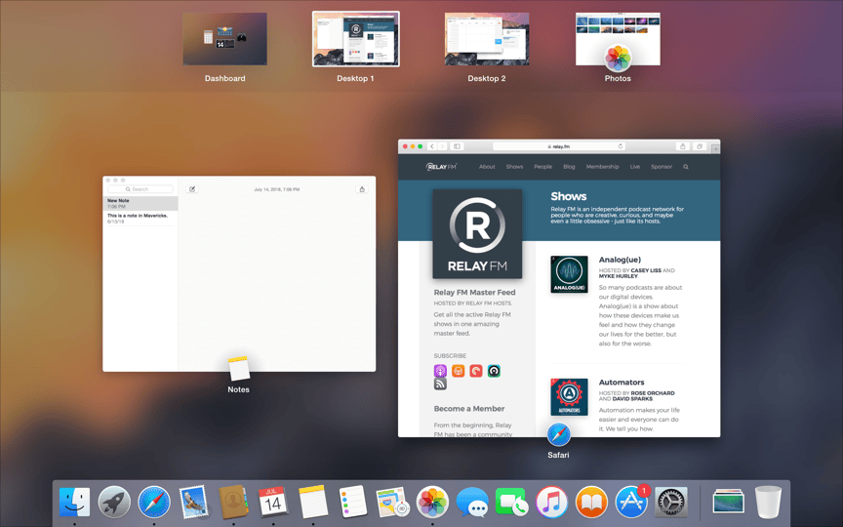Click Safari app icon below Safari window
The image size is (843, 527).
559,434
